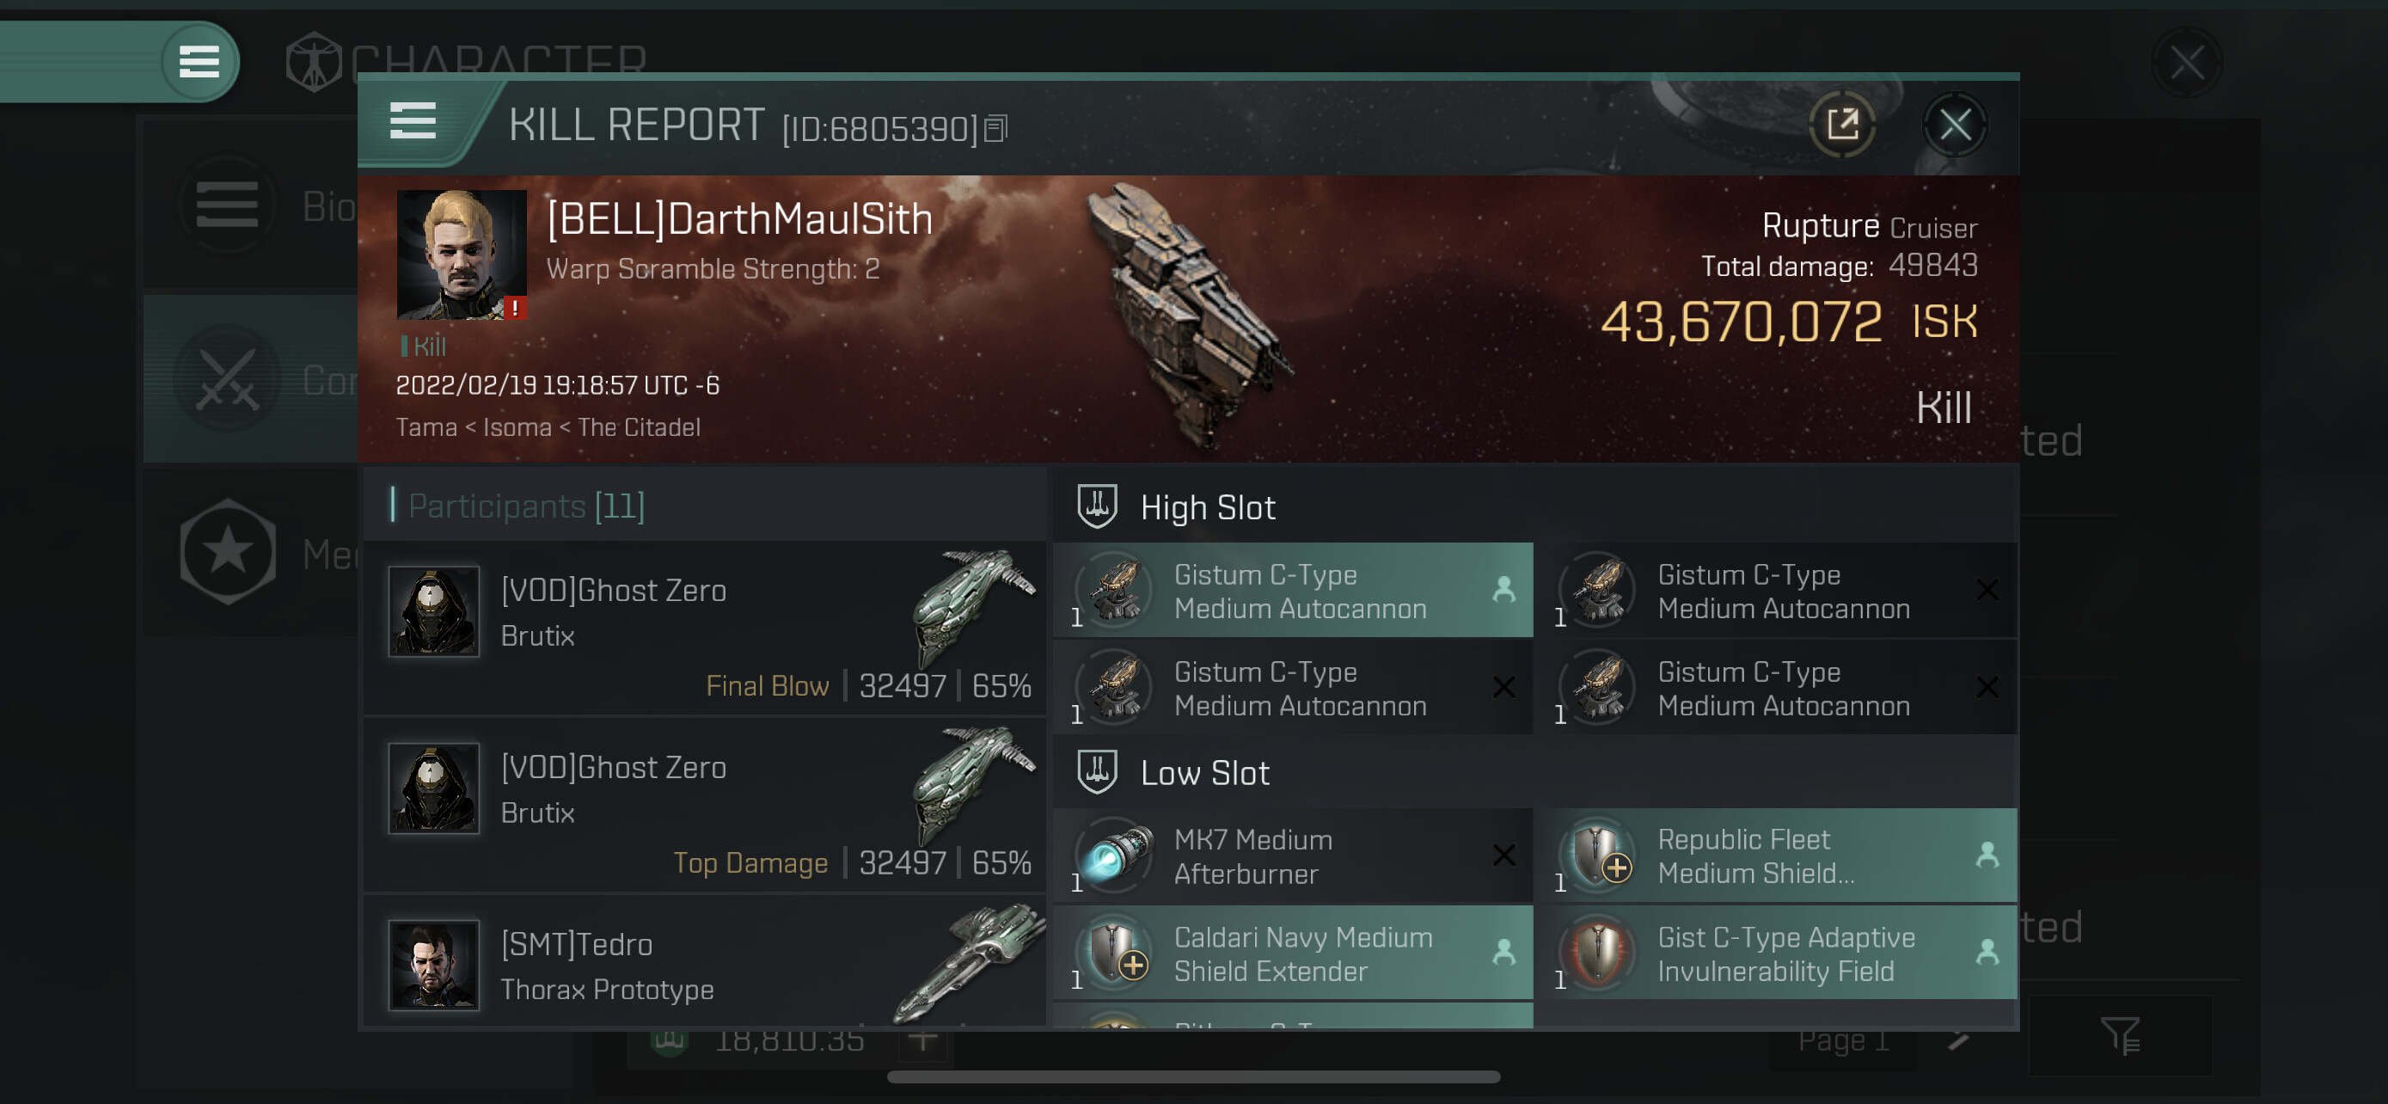The image size is (2388, 1104).
Task: Click the filter icon at bottom right
Action: pyautogui.click(x=2121, y=1035)
